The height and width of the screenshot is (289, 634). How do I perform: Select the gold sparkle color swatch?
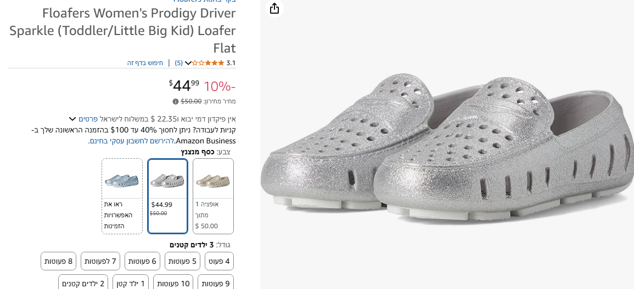pyautogui.click(x=213, y=195)
